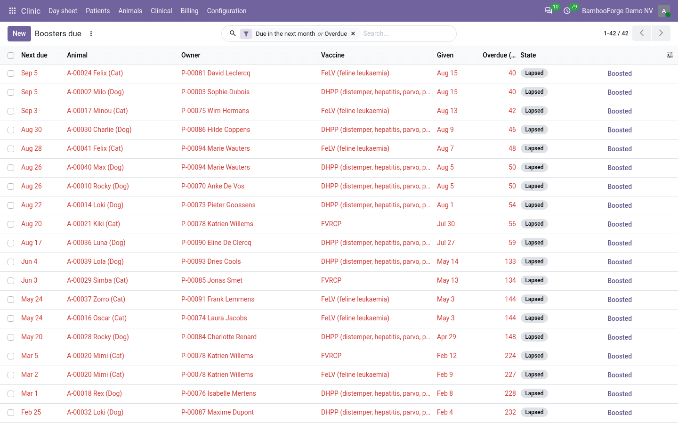Image resolution: width=678 pixels, height=424 pixels.
Task: Select the A-00030 Charlie (Dog) row checkbox
Action: pos(11,130)
